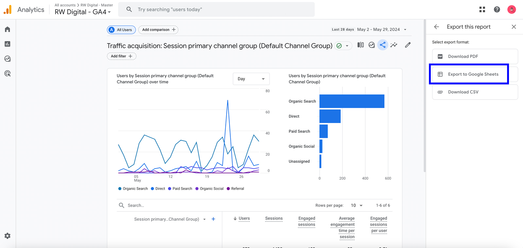523x248 pixels.
Task: Click the All accounts breadcrumb link
Action: 65,5
